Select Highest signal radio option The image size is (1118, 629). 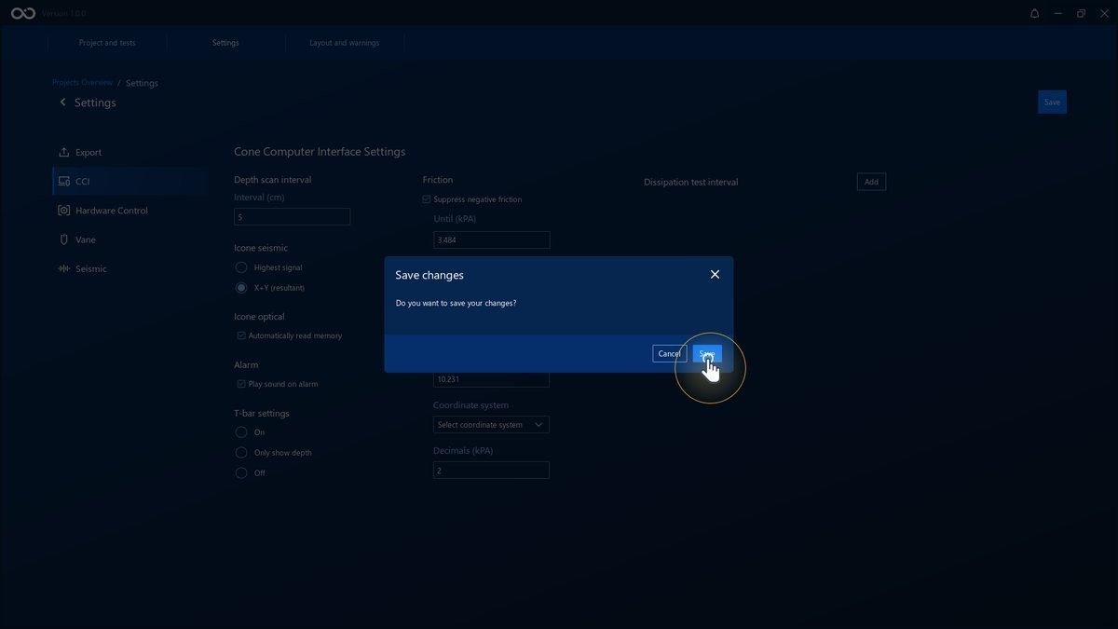[x=241, y=267]
